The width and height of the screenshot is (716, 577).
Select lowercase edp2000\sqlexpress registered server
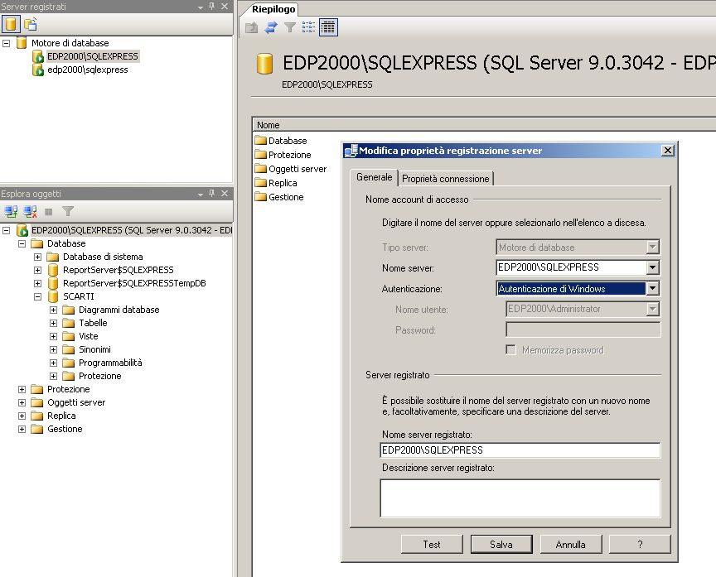pyautogui.click(x=88, y=70)
